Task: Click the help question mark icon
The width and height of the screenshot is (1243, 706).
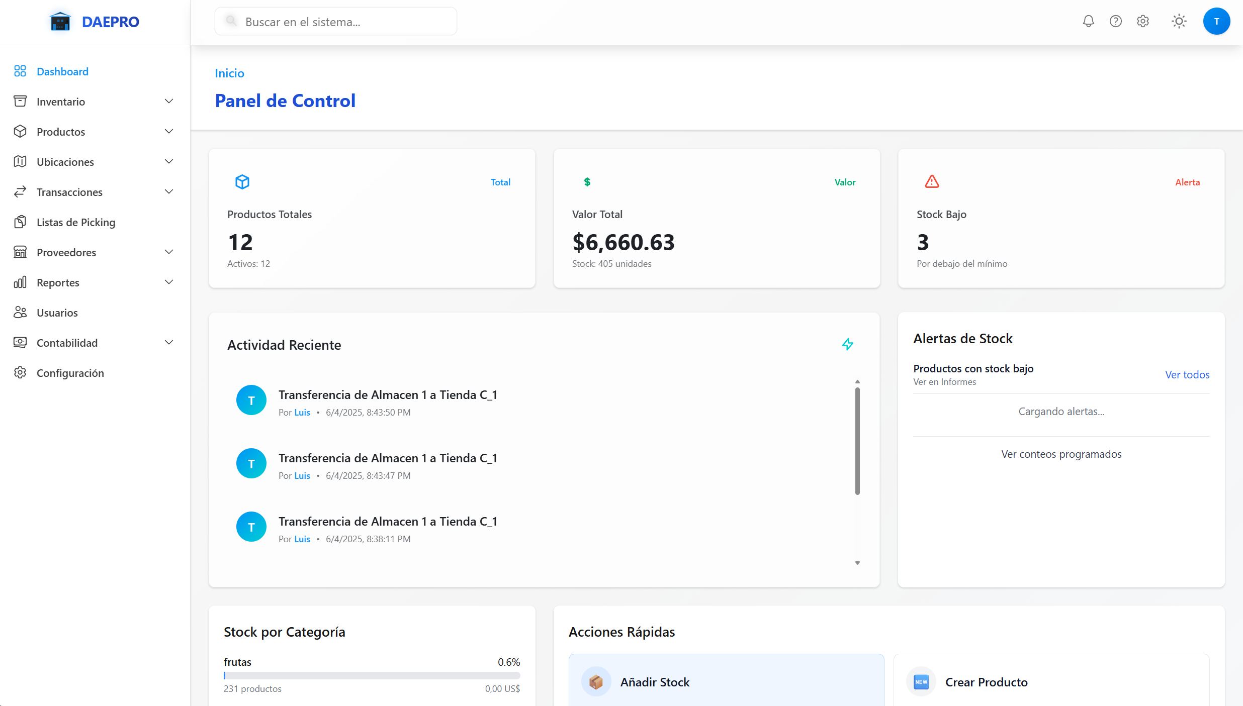Action: (1115, 21)
